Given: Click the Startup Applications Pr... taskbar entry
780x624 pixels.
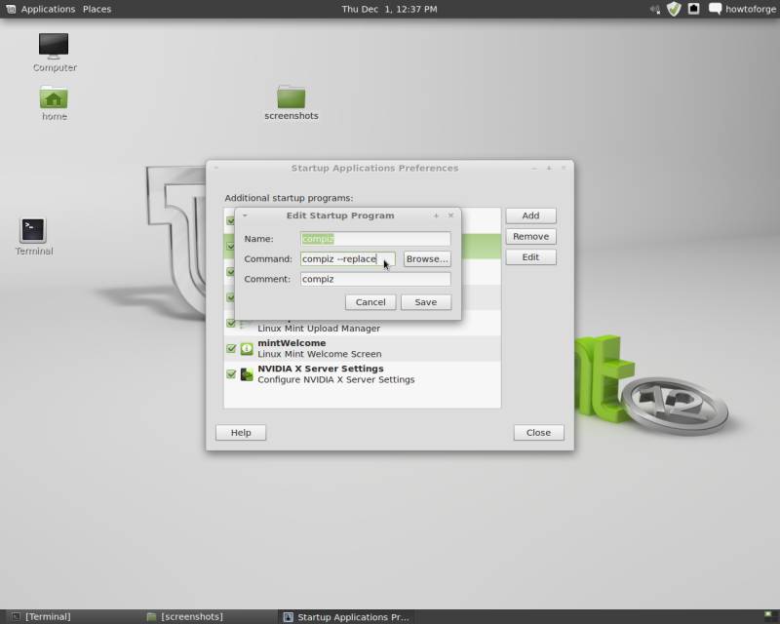Looking at the screenshot, I should [x=347, y=616].
